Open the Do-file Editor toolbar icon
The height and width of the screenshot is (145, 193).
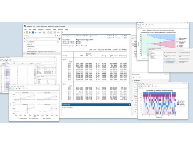click(44, 32)
